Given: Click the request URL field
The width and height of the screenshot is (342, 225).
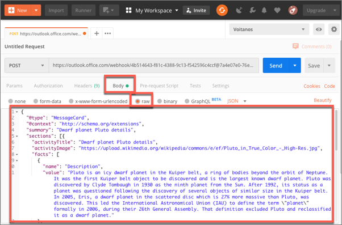Looking at the screenshot, I should click(x=154, y=65).
